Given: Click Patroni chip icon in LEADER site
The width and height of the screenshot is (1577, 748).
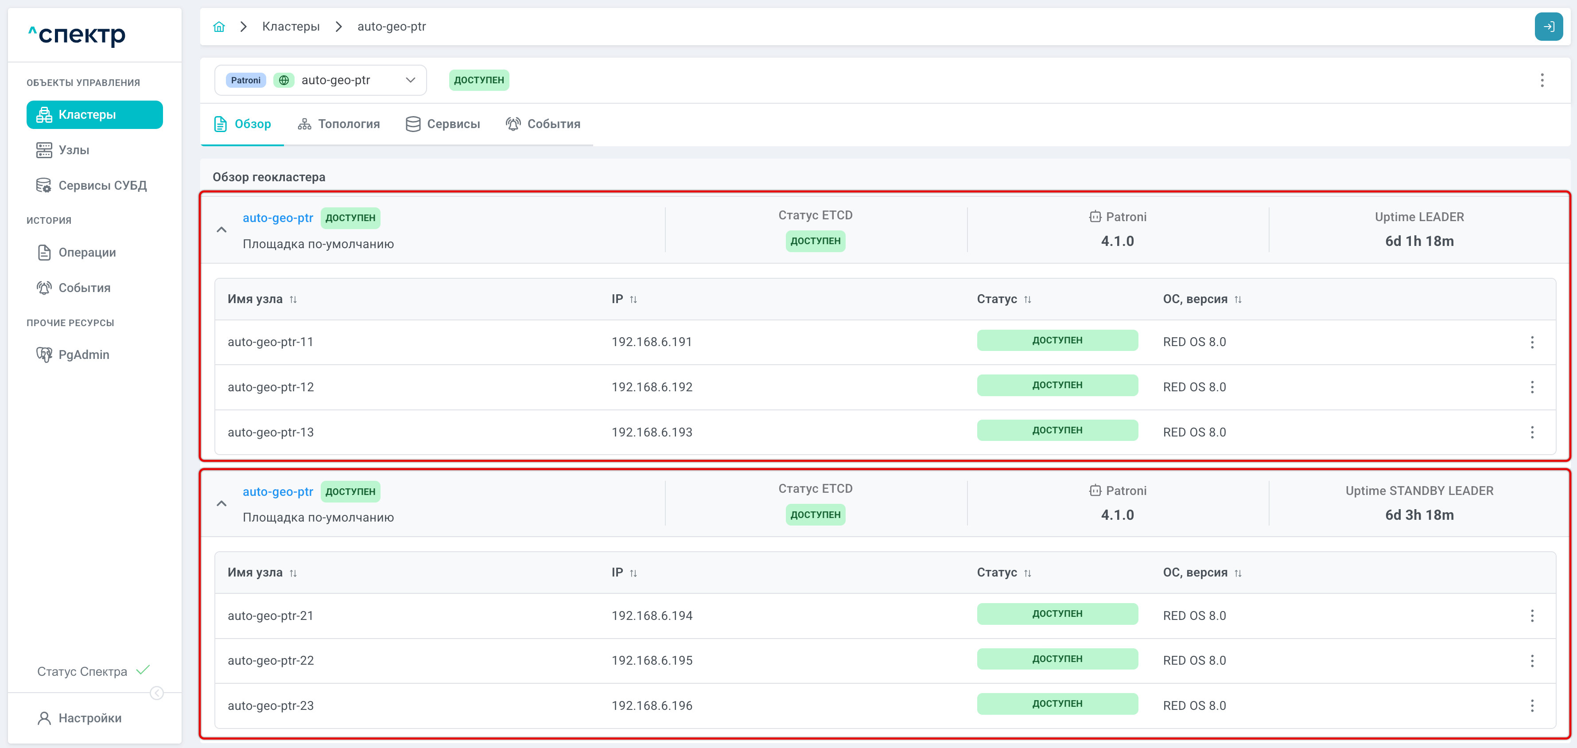Looking at the screenshot, I should pos(1095,216).
